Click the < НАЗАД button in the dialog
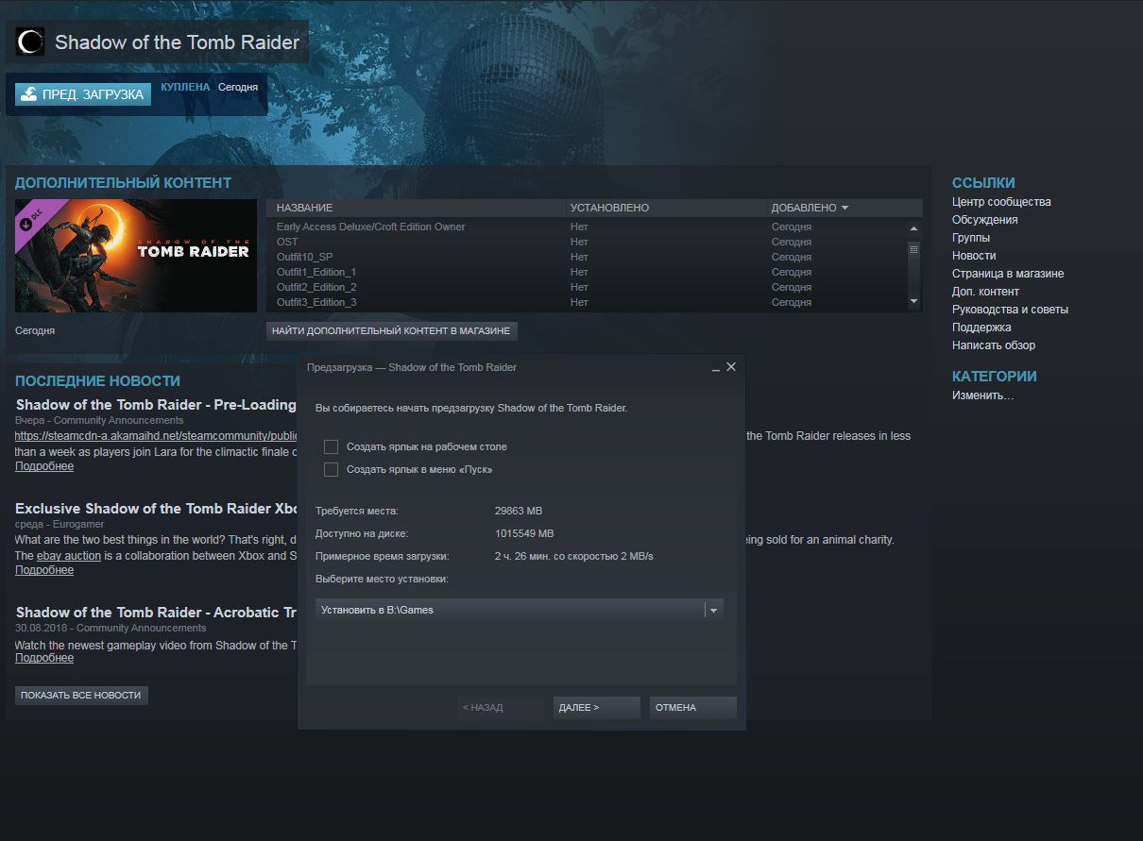This screenshot has width=1143, height=841. pos(501,708)
